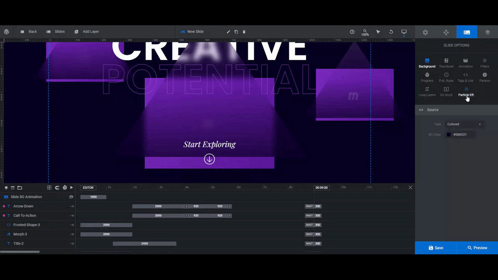
Task: Click the timeline layers stack icon
Action: pyautogui.click(x=6, y=187)
